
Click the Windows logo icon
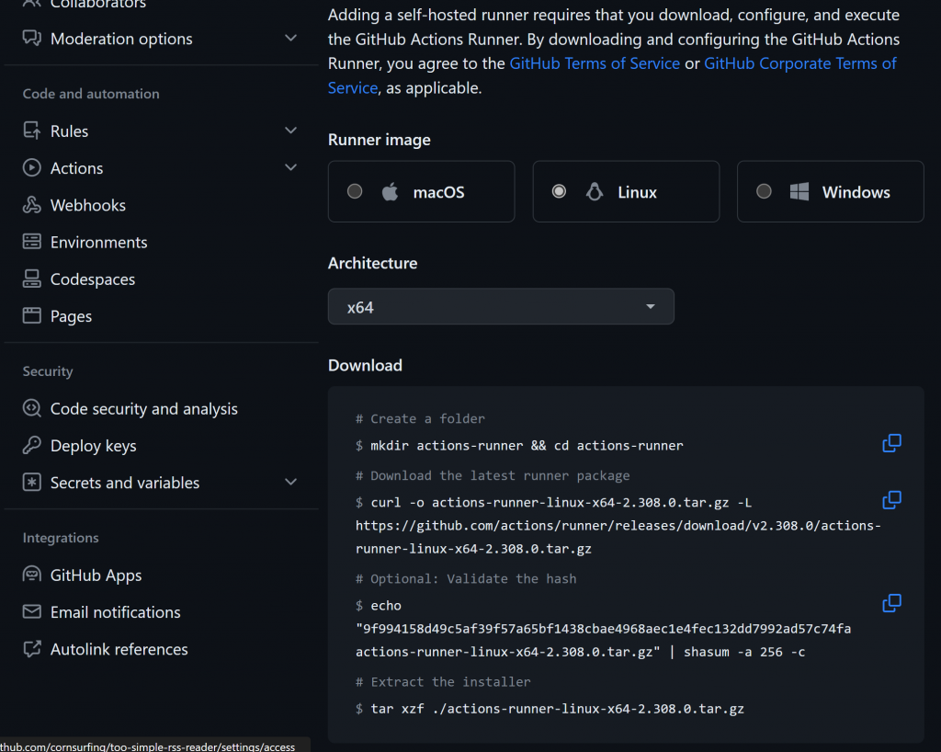point(799,192)
